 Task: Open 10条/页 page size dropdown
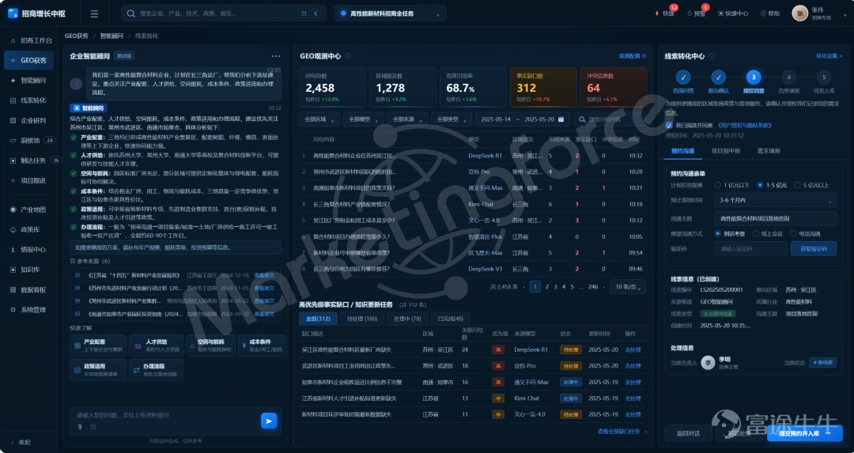coord(629,286)
